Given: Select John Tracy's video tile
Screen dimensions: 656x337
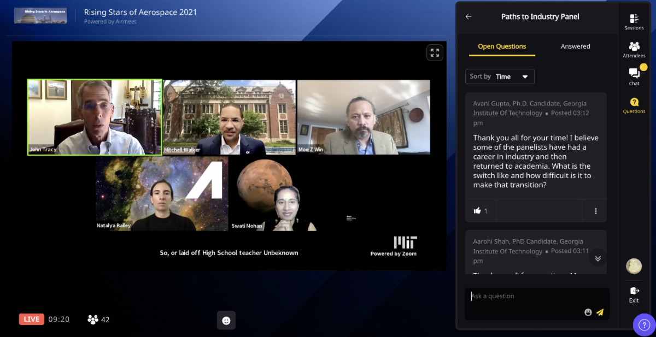Looking at the screenshot, I should coord(95,117).
